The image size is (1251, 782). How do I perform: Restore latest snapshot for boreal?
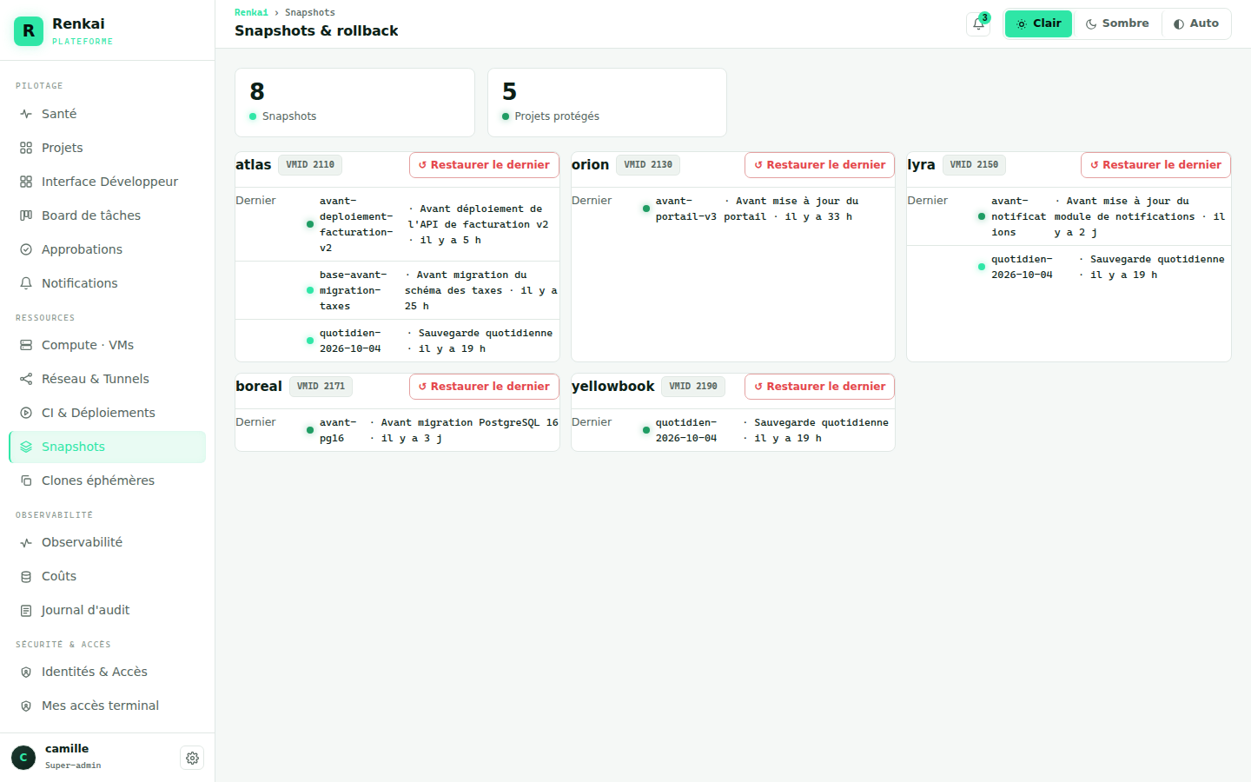pos(484,387)
